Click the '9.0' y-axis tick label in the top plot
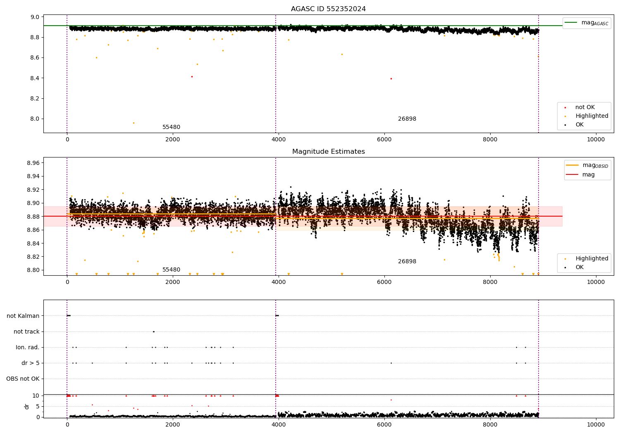The image size is (620, 434). point(35,17)
